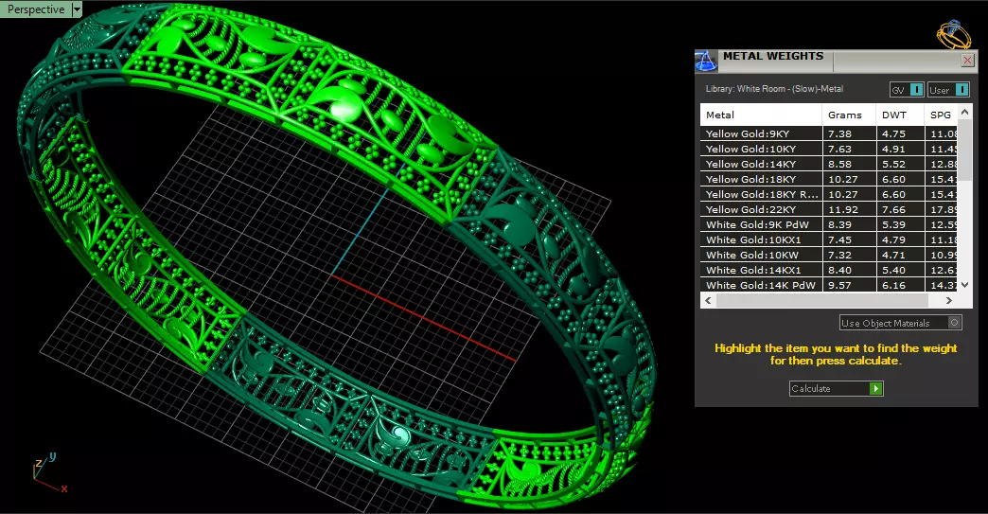Image resolution: width=988 pixels, height=514 pixels.
Task: Click the 7.63 grams cell
Action: pos(849,149)
